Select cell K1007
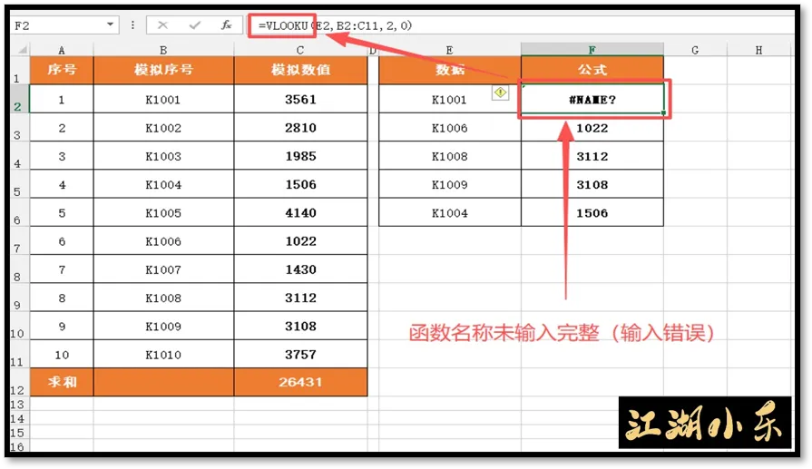This screenshot has width=812, height=469. (x=163, y=269)
